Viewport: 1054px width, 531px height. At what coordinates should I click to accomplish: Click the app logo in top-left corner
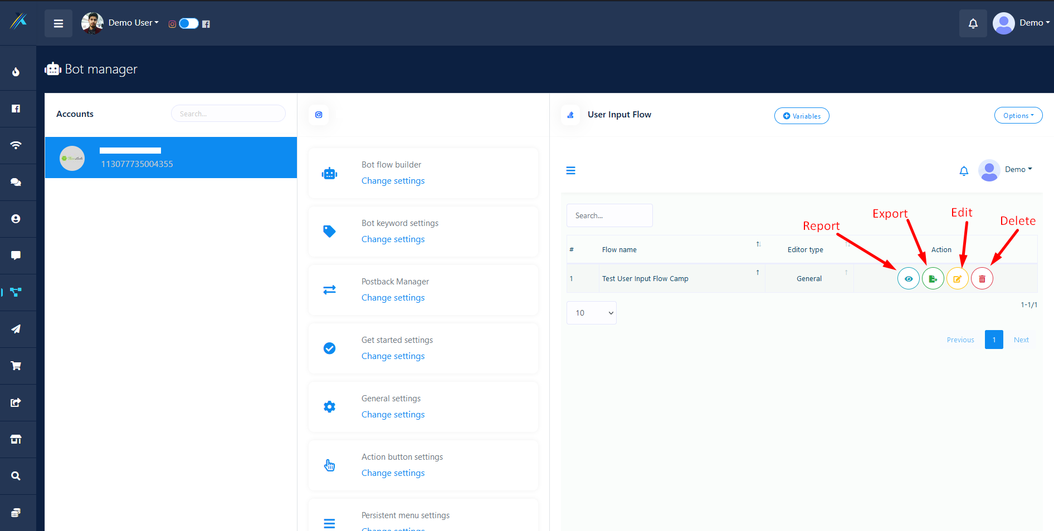(18, 21)
